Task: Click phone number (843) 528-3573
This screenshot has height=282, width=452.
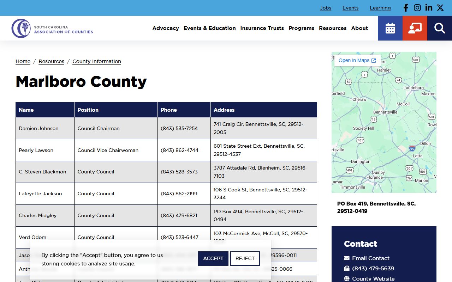Action: [x=179, y=172]
